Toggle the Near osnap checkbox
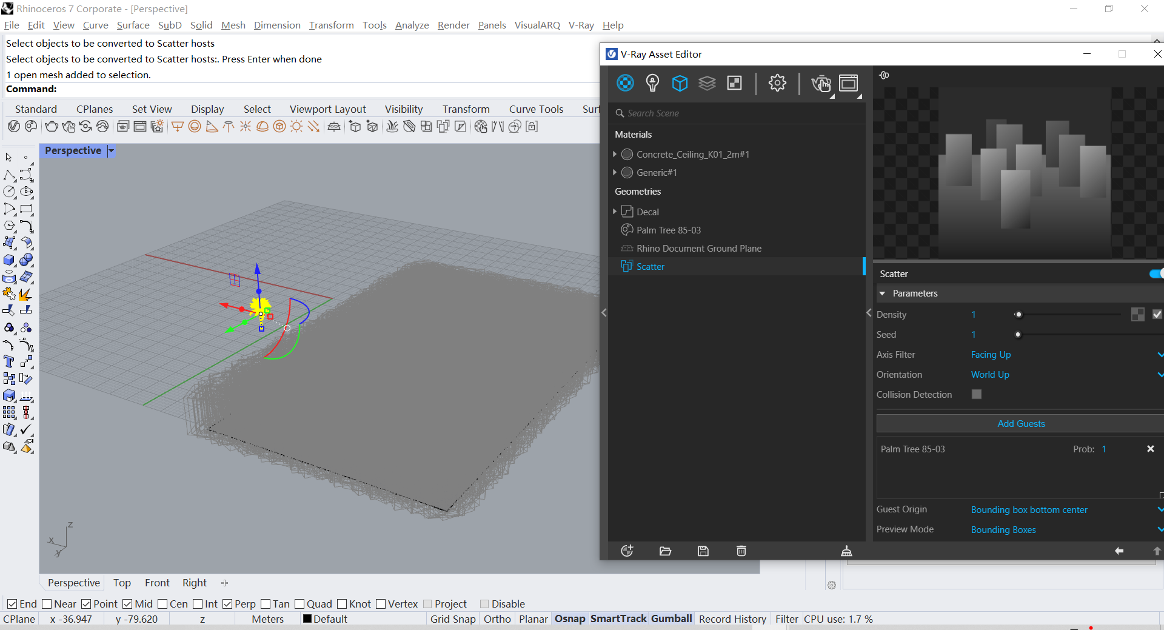The width and height of the screenshot is (1164, 630). pyautogui.click(x=47, y=604)
